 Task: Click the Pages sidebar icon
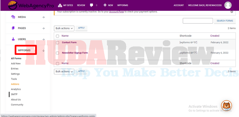coord(13,28)
